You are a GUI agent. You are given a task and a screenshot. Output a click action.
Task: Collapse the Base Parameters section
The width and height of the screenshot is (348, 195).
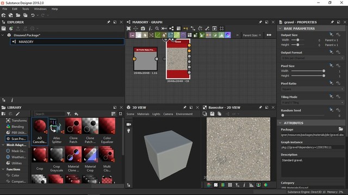pyautogui.click(x=280, y=29)
